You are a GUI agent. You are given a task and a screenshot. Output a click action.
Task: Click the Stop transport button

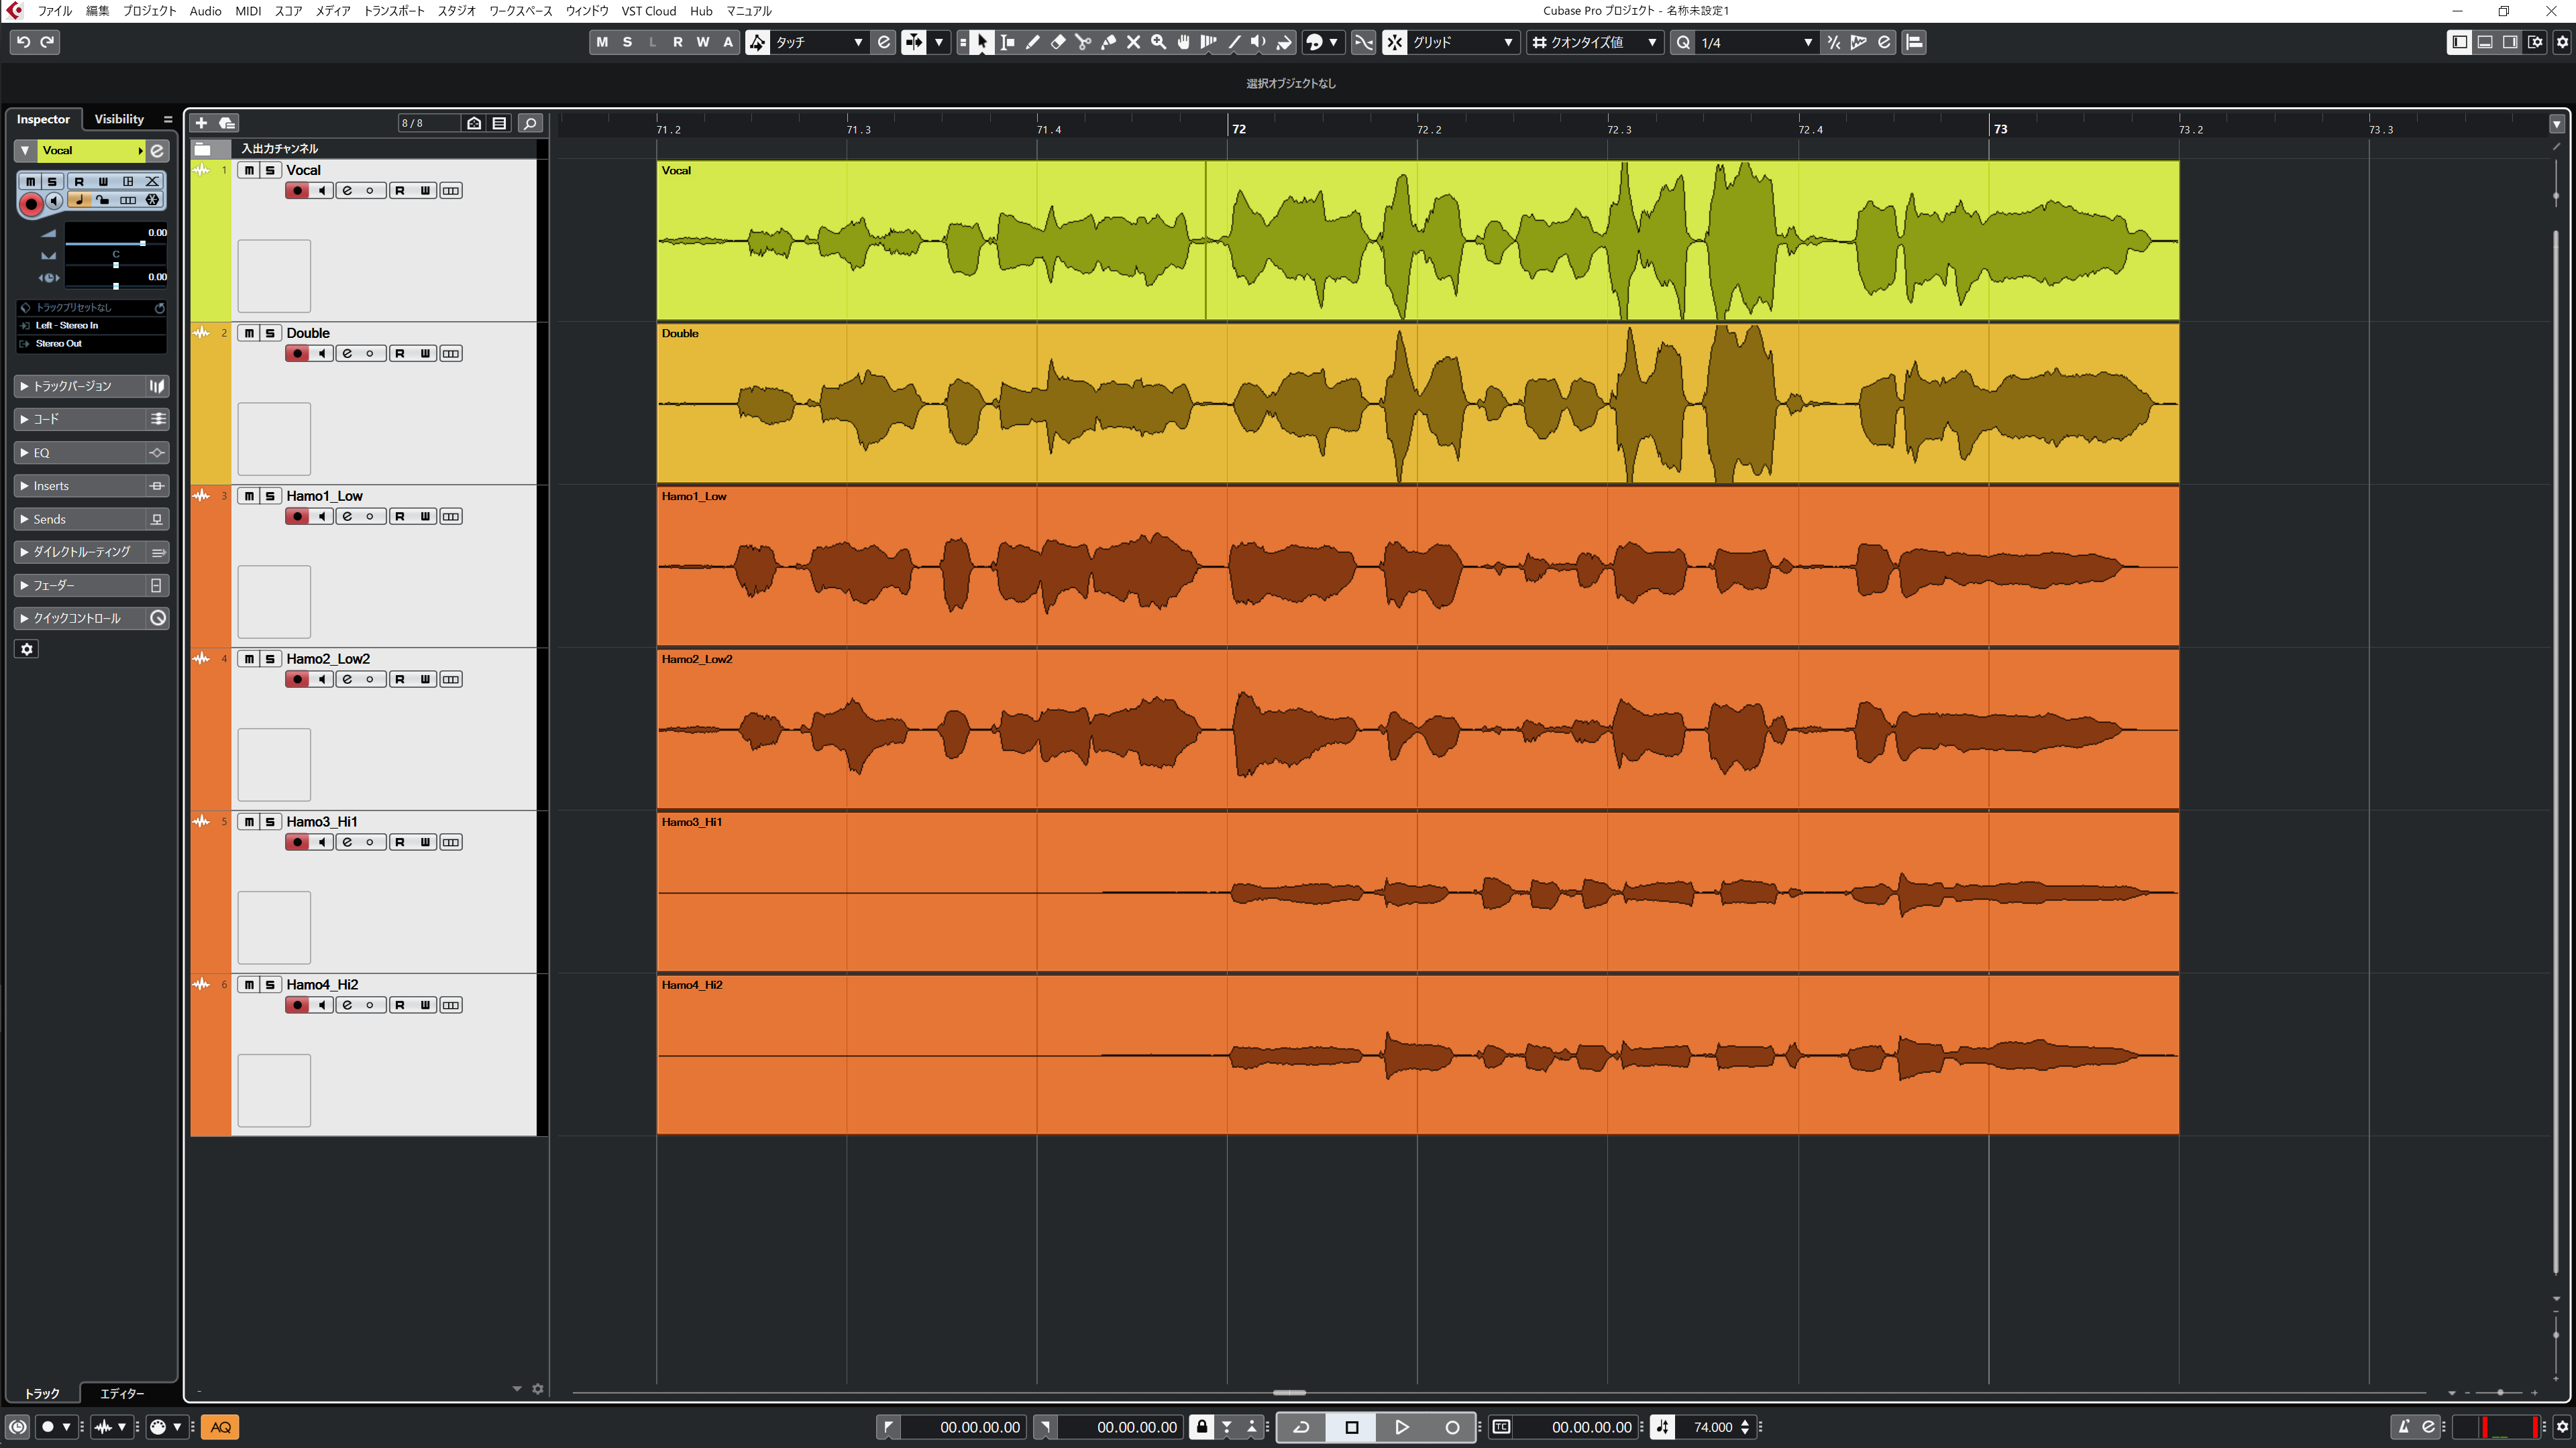(x=1351, y=1427)
